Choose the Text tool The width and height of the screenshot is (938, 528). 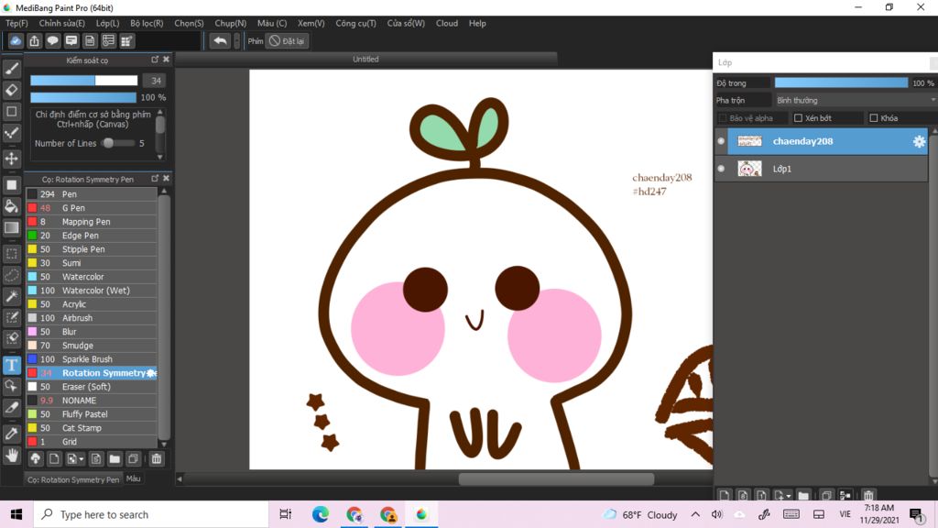point(12,365)
